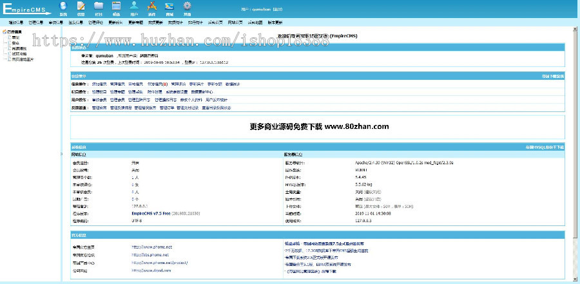Click the 退出 logout link by username

click(278, 10)
